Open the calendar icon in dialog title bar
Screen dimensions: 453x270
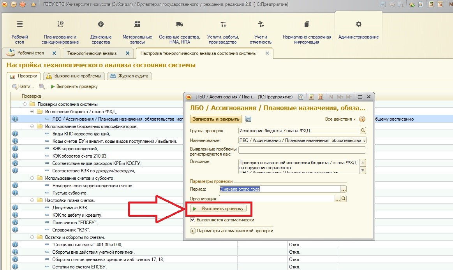coord(321,97)
